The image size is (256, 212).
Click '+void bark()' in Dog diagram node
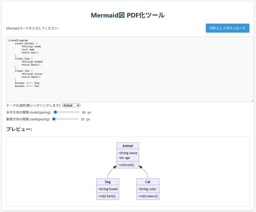click(x=107, y=196)
